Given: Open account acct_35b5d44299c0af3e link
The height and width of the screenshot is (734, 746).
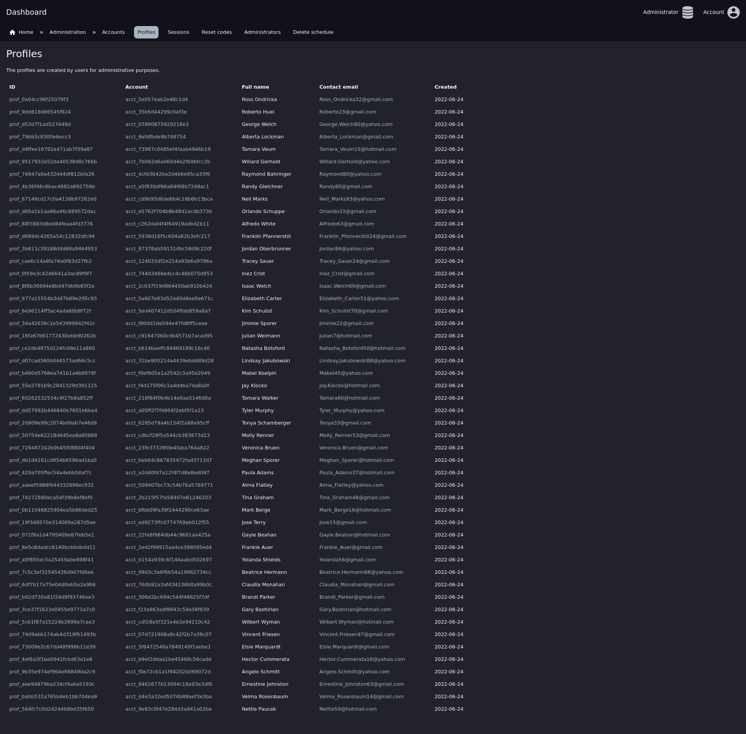Looking at the screenshot, I should pyautogui.click(x=156, y=112).
